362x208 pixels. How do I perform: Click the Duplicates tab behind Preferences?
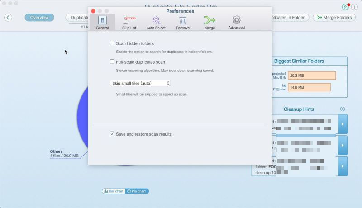point(77,18)
